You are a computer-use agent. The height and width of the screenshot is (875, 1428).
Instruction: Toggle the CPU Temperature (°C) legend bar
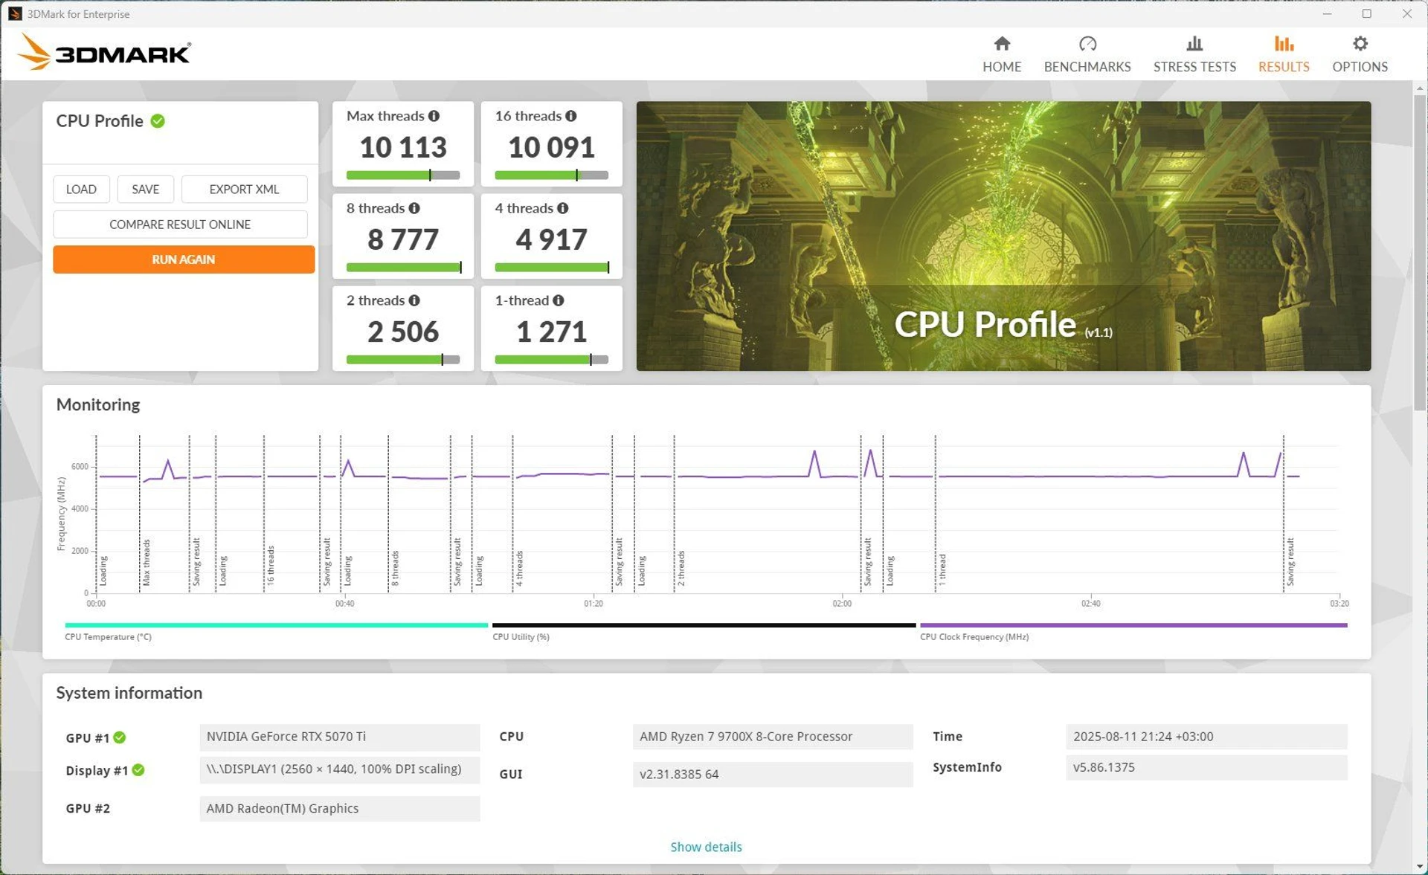(x=276, y=625)
